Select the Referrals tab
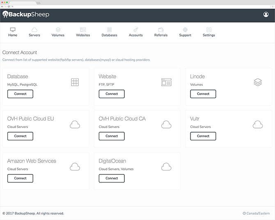This screenshot has width=275, height=220. click(x=161, y=32)
